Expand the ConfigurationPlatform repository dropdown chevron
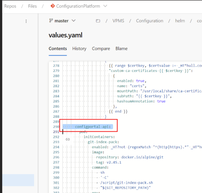The height and width of the screenshot is (193, 202). [x=106, y=6]
